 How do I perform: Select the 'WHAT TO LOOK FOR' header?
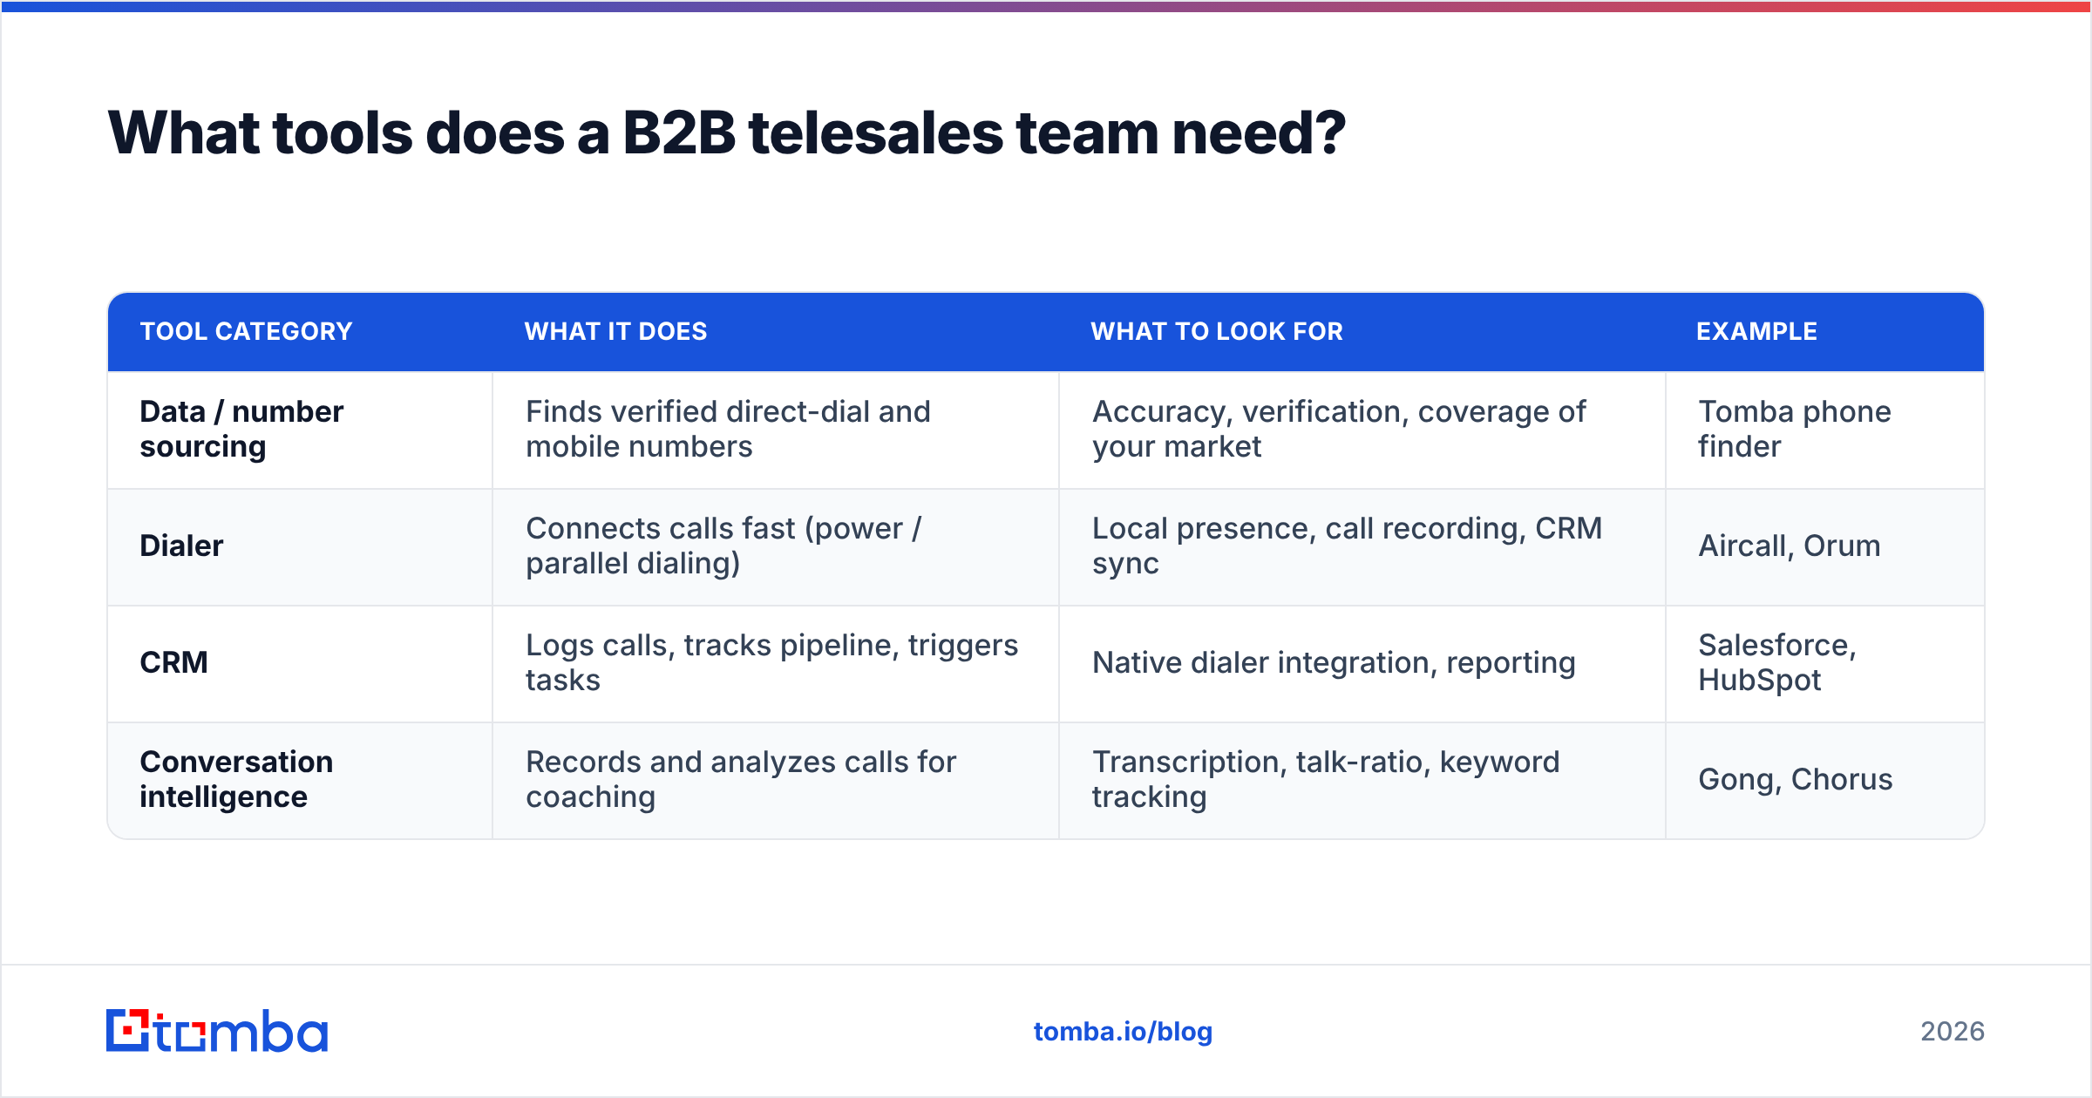pos(1217,331)
